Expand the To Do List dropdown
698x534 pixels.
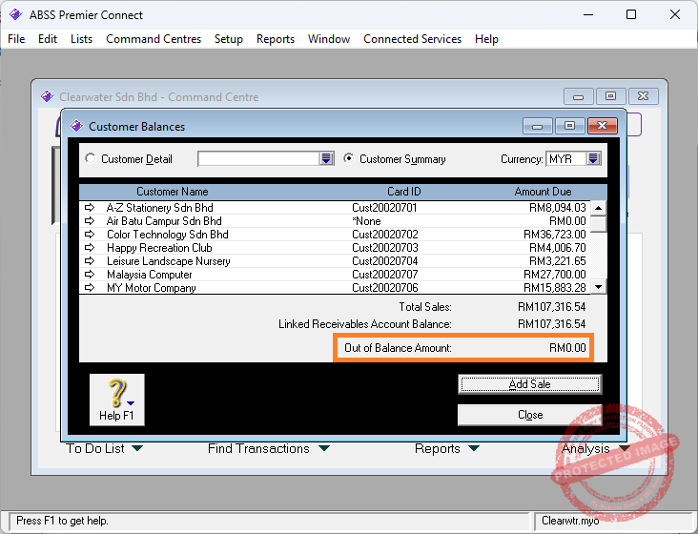point(137,448)
